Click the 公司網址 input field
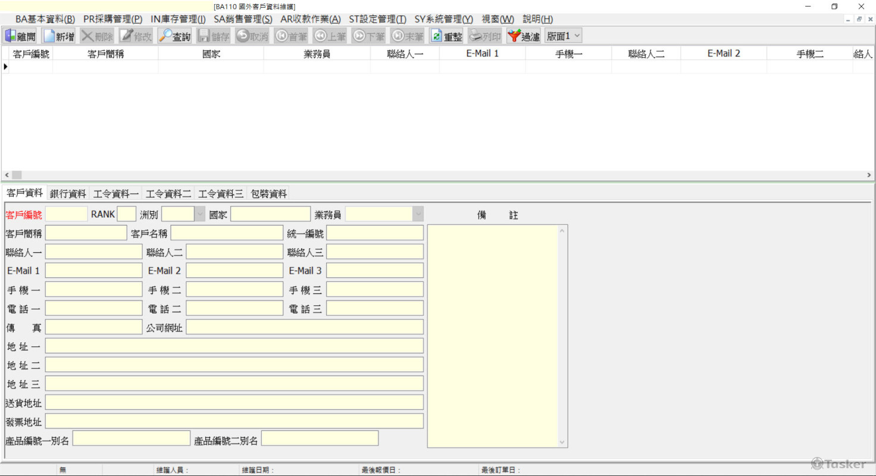The width and height of the screenshot is (876, 476). pyautogui.click(x=305, y=327)
